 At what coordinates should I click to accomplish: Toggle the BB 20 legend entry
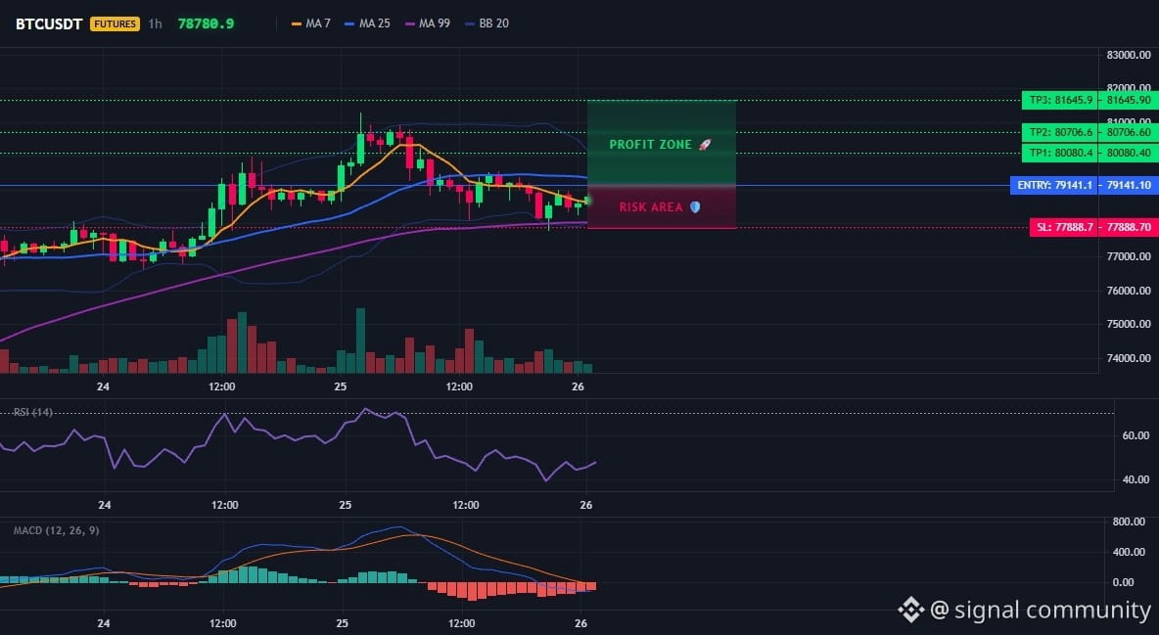pyautogui.click(x=487, y=23)
